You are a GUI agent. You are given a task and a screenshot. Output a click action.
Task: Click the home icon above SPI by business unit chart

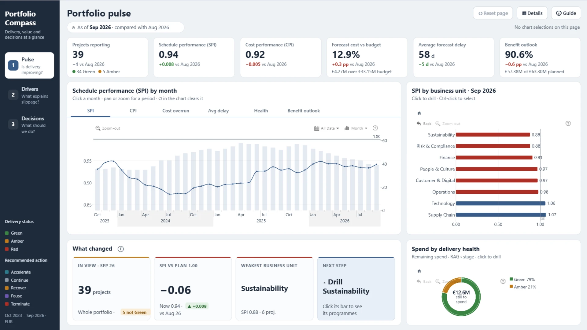pos(419,113)
